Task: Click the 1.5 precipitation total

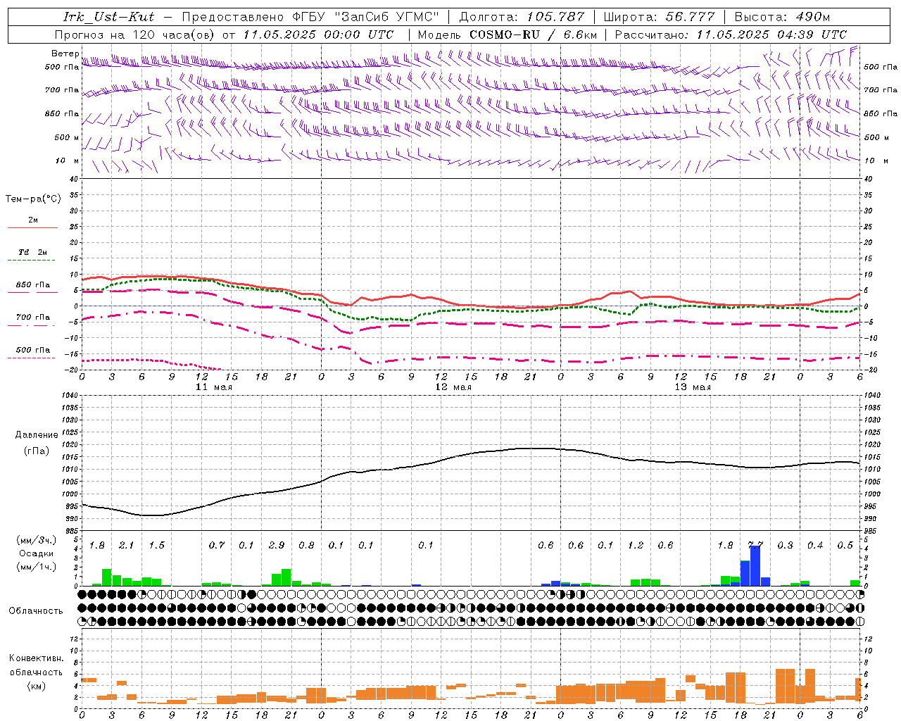Action: 157,545
